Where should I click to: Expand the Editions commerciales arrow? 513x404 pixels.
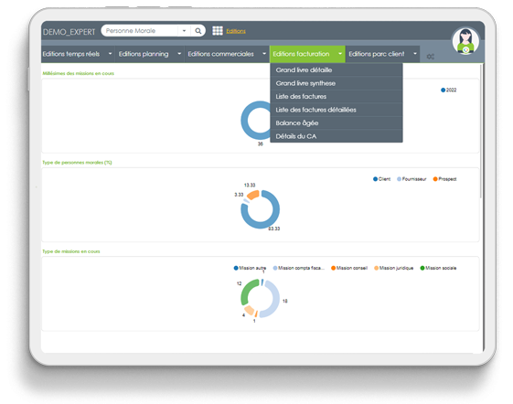(264, 54)
